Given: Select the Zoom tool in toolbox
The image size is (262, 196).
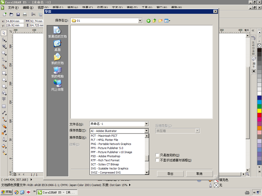Looking at the screenshot, I should [x=4, y=53].
